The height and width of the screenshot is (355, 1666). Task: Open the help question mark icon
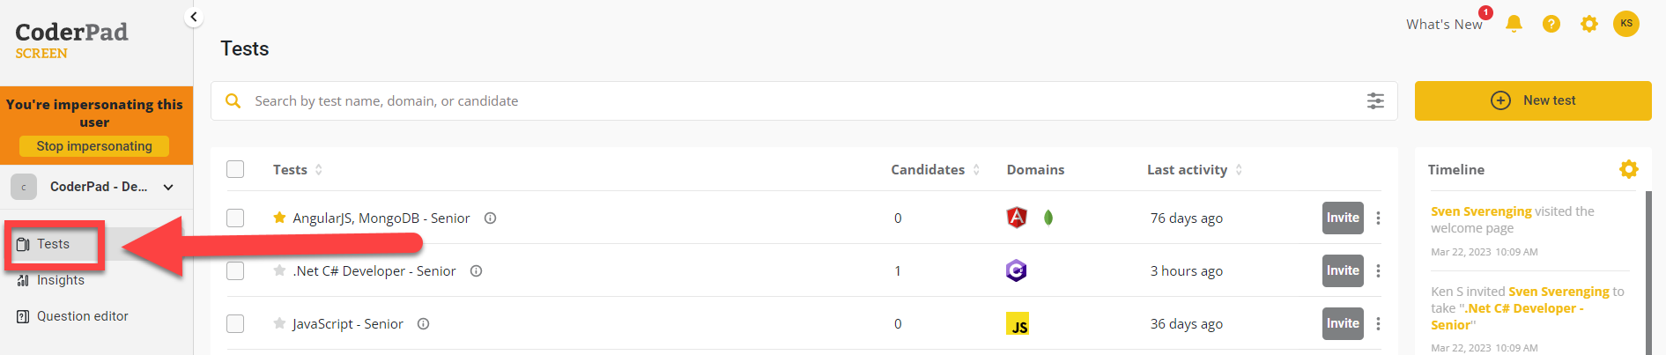1551,24
